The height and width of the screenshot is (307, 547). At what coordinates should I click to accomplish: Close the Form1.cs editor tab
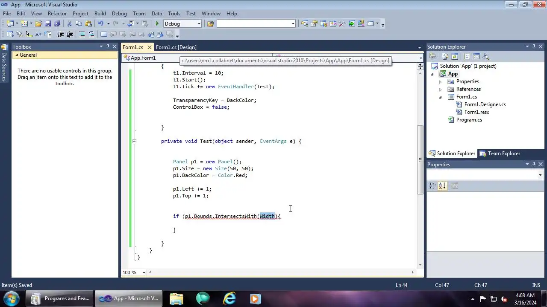[x=149, y=47]
